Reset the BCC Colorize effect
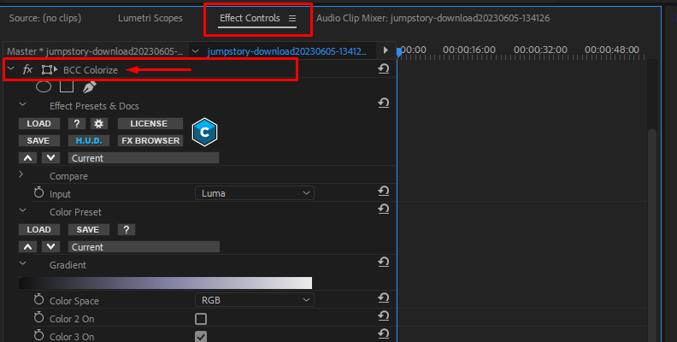This screenshot has width=677, height=342. tap(384, 68)
